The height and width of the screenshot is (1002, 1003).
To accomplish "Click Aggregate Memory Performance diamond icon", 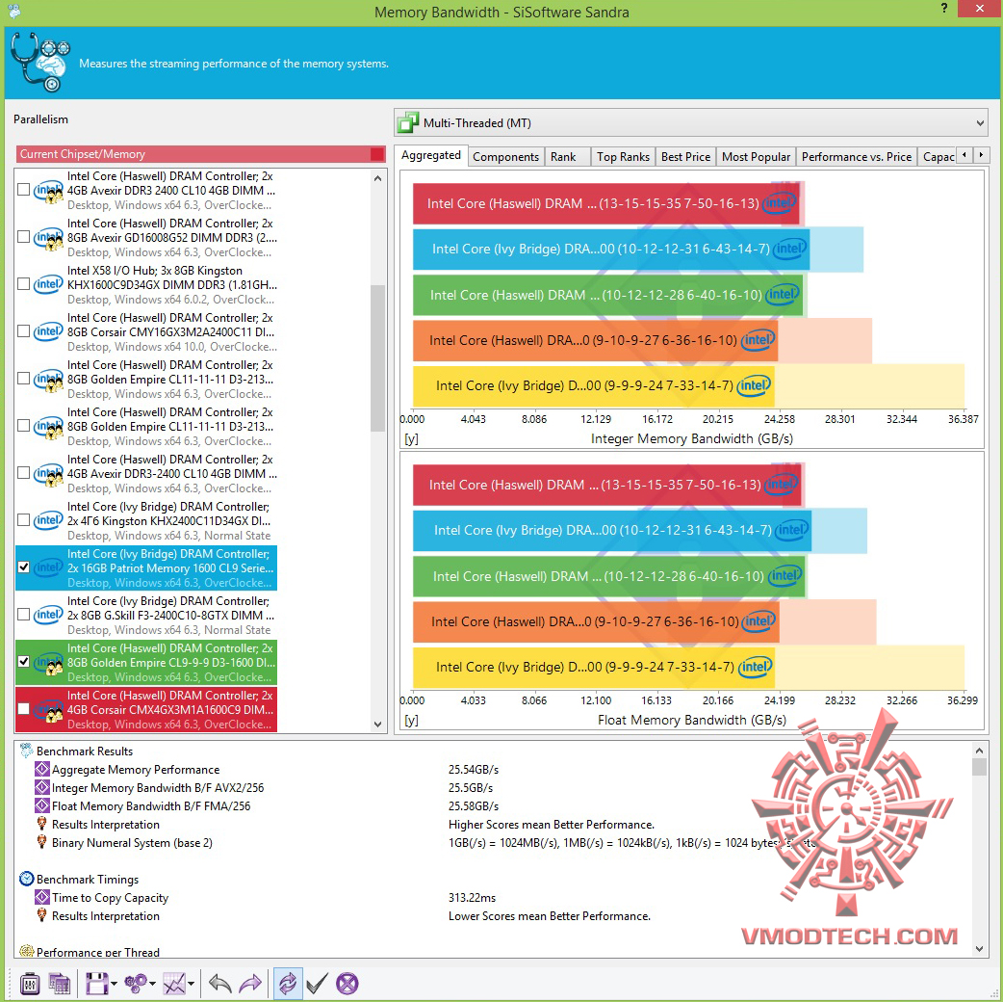I will [42, 769].
